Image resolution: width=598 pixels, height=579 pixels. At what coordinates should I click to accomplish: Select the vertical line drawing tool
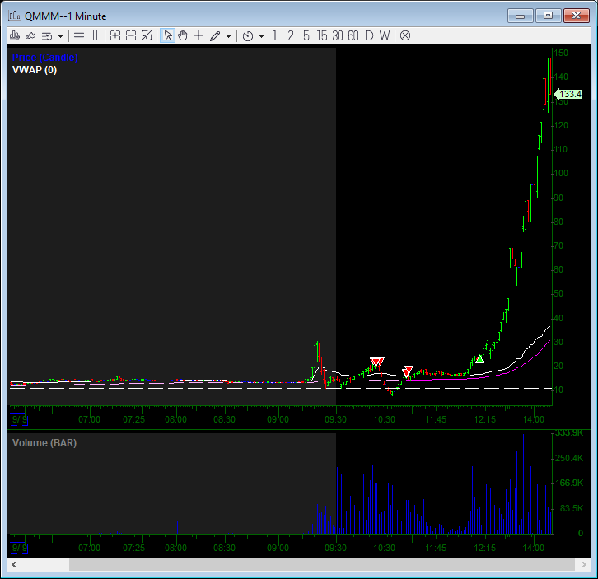pos(95,36)
